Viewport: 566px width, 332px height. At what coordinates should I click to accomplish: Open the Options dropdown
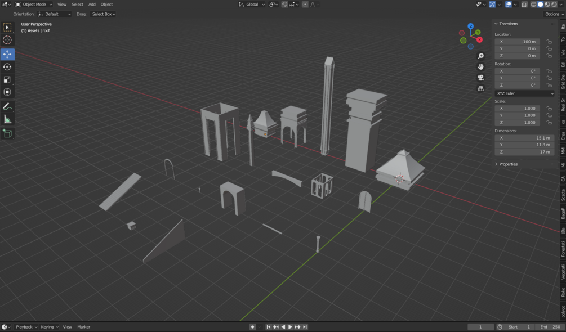[554, 14]
